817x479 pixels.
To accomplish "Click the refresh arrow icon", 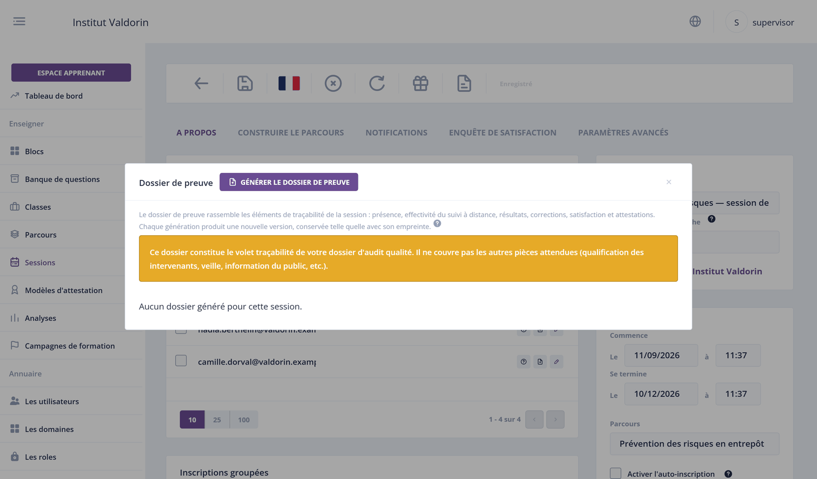I will (x=377, y=83).
